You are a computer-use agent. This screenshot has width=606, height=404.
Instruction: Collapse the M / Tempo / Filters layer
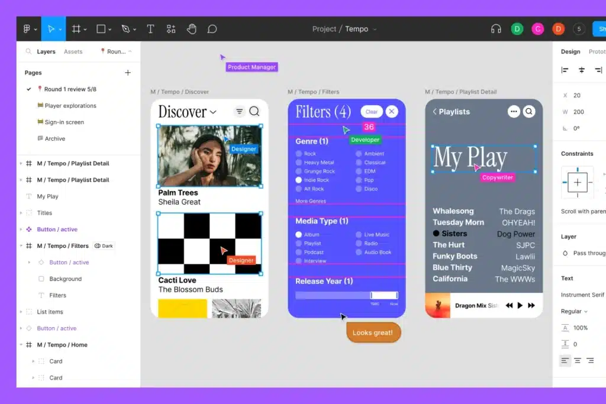coord(21,245)
